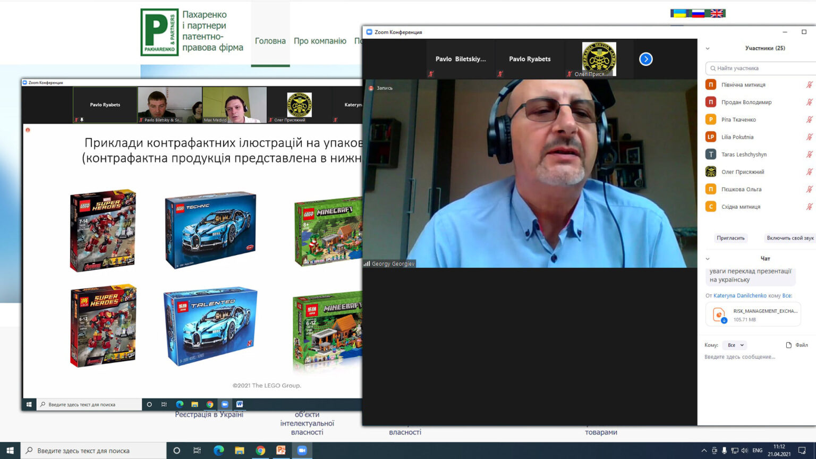816x459 pixels.
Task: Open File Explorer from main taskbar
Action: click(239, 450)
